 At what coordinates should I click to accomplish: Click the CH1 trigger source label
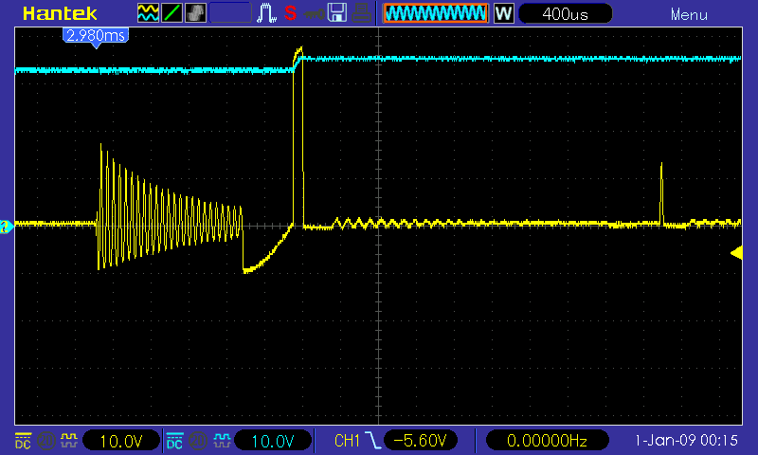pyautogui.click(x=348, y=441)
